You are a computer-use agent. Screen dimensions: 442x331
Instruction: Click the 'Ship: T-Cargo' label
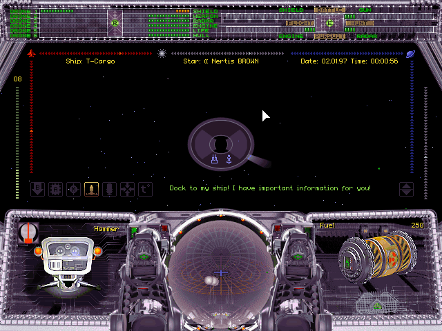pos(90,61)
